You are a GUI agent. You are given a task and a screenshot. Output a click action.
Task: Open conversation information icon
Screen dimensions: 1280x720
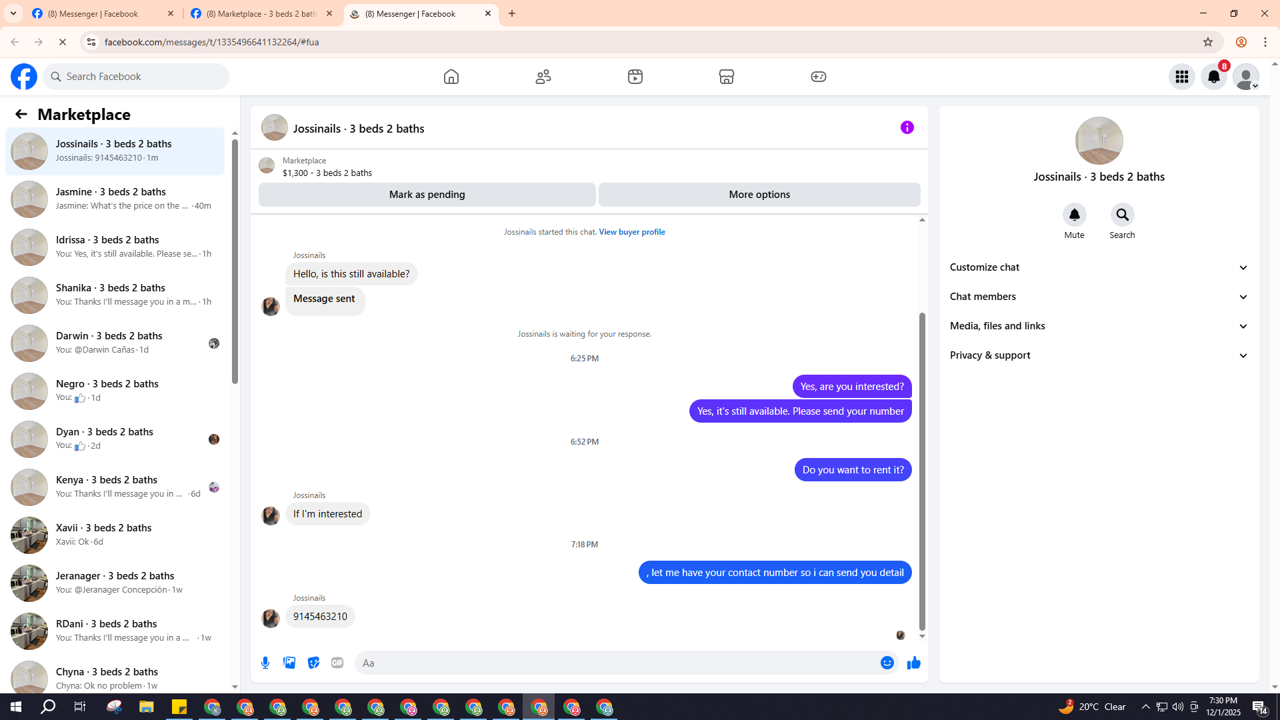tap(907, 127)
